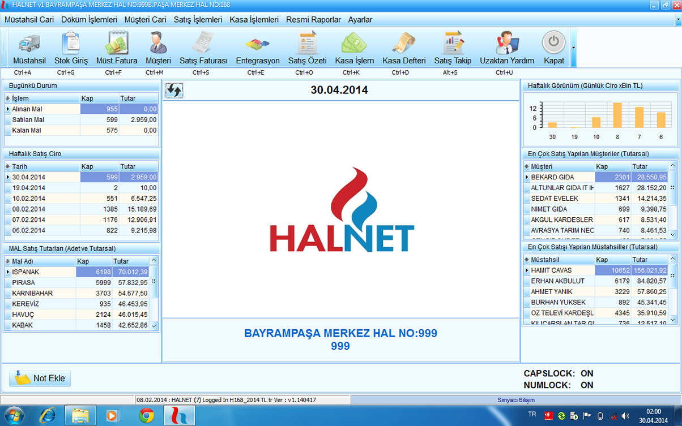Screen dimensions: 682x426
Task: Select Alınan Mal row in Bugünkü Durum
Action: pos(82,109)
